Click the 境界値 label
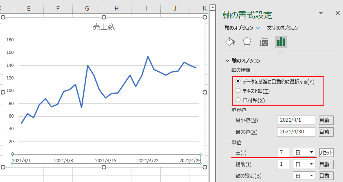 pos(239,110)
